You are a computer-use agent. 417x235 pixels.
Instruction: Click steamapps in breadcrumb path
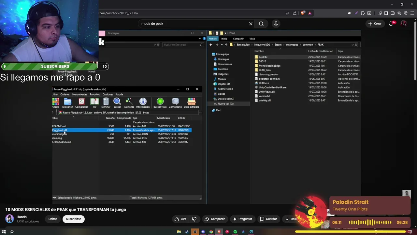click(x=292, y=45)
